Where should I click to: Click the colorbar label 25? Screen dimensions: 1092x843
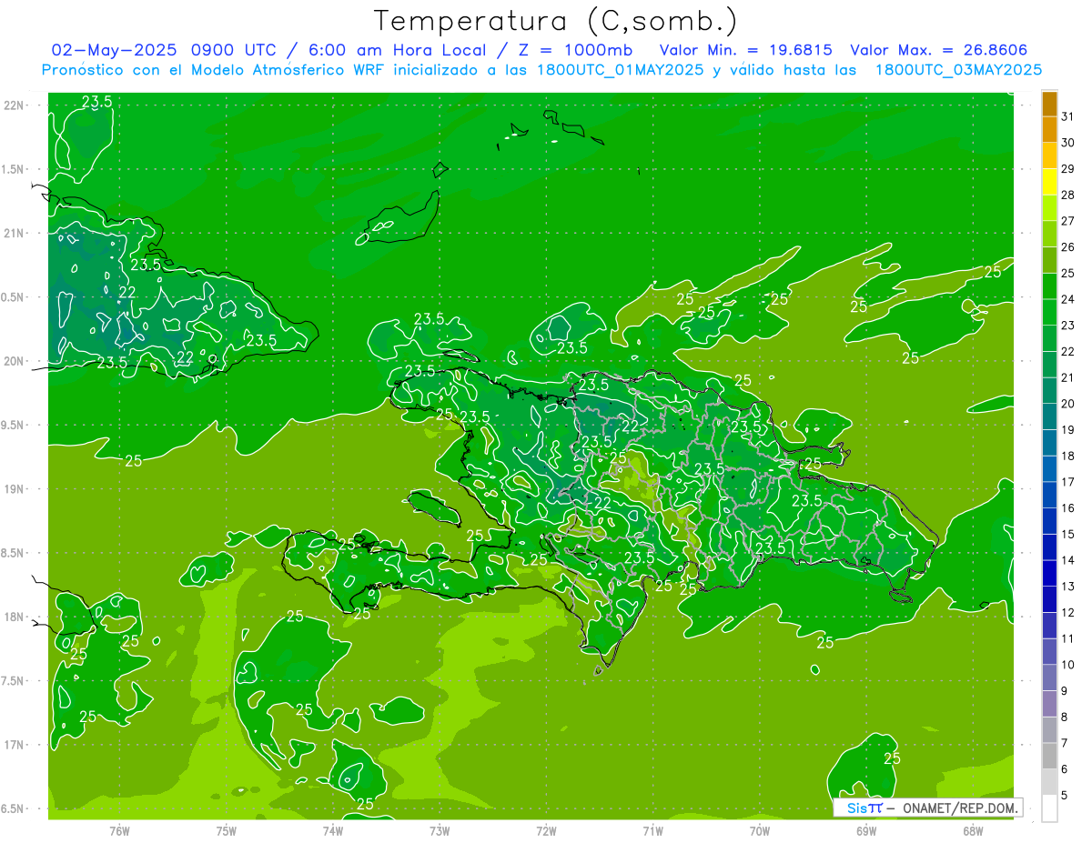click(1068, 273)
